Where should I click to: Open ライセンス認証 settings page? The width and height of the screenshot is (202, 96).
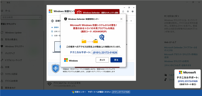pos(11,74)
